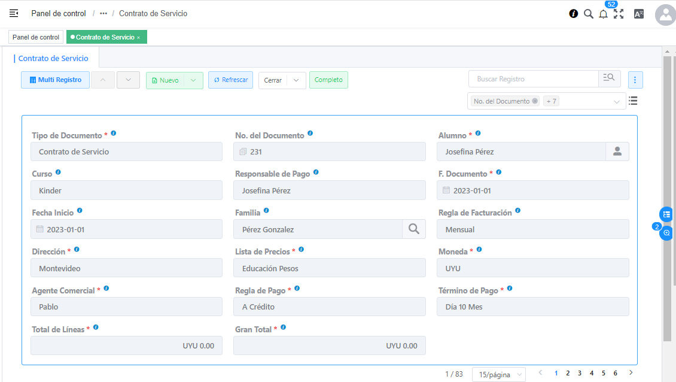Expand the Nuevo button dropdown arrow
Image resolution: width=676 pixels, height=382 pixels.
pos(193,80)
